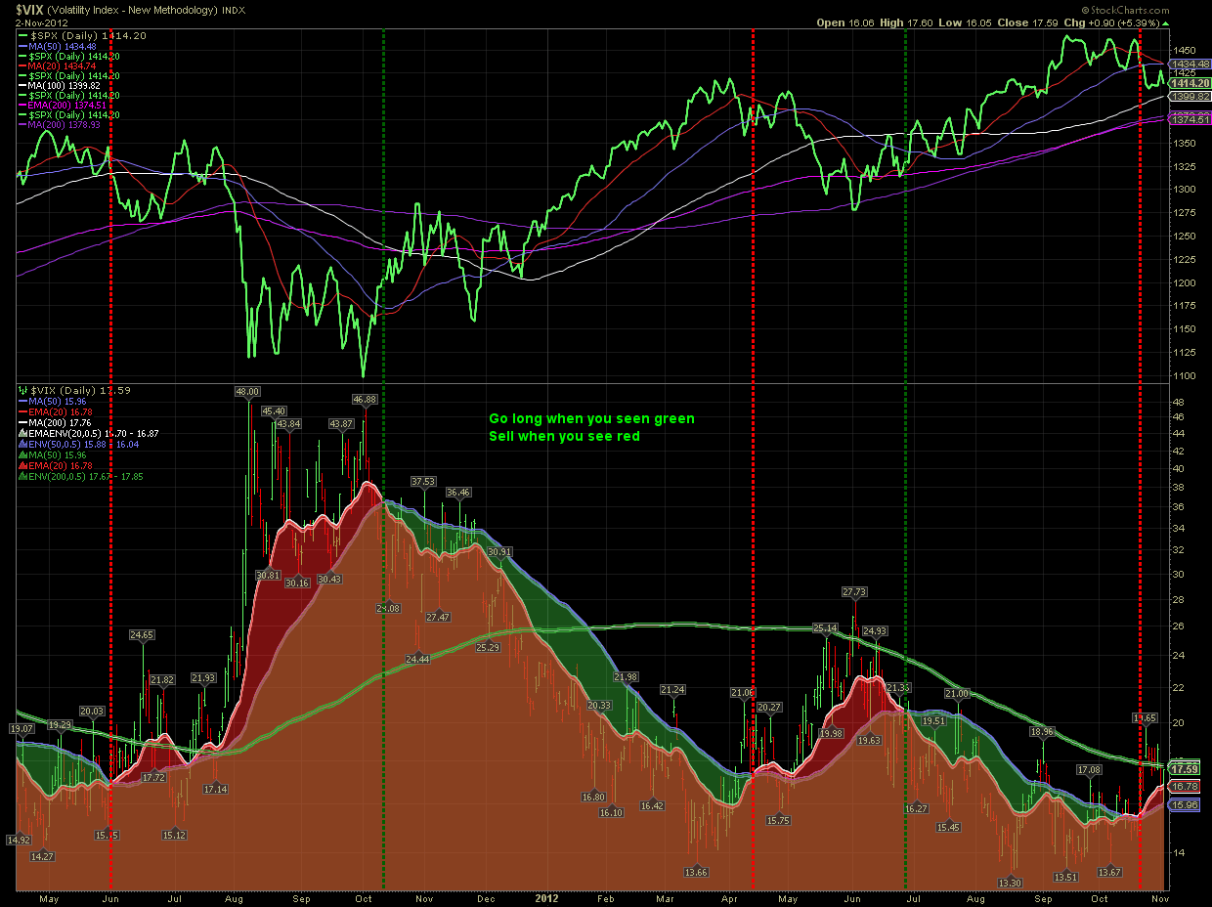Click the 27.73 VIX high label
Viewport: 1212px width, 907px height.
pos(854,591)
